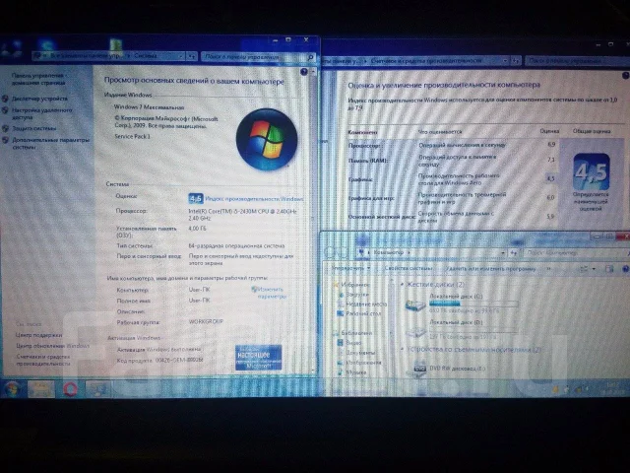Select Библиотеки in navigation pane

pos(356,333)
